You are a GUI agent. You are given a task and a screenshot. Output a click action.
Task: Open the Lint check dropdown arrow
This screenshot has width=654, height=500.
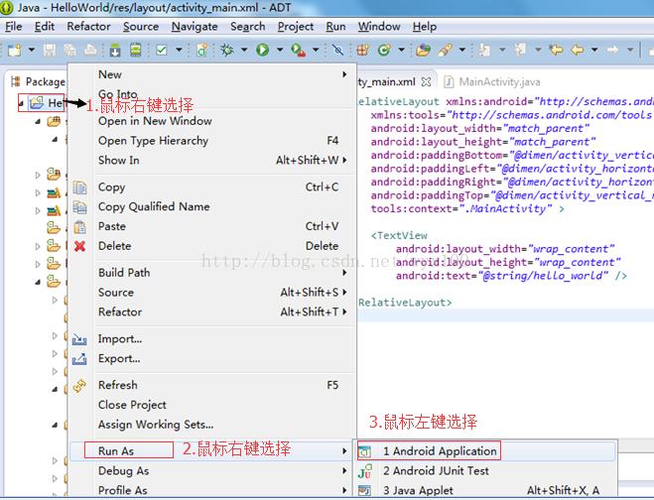coord(179,50)
